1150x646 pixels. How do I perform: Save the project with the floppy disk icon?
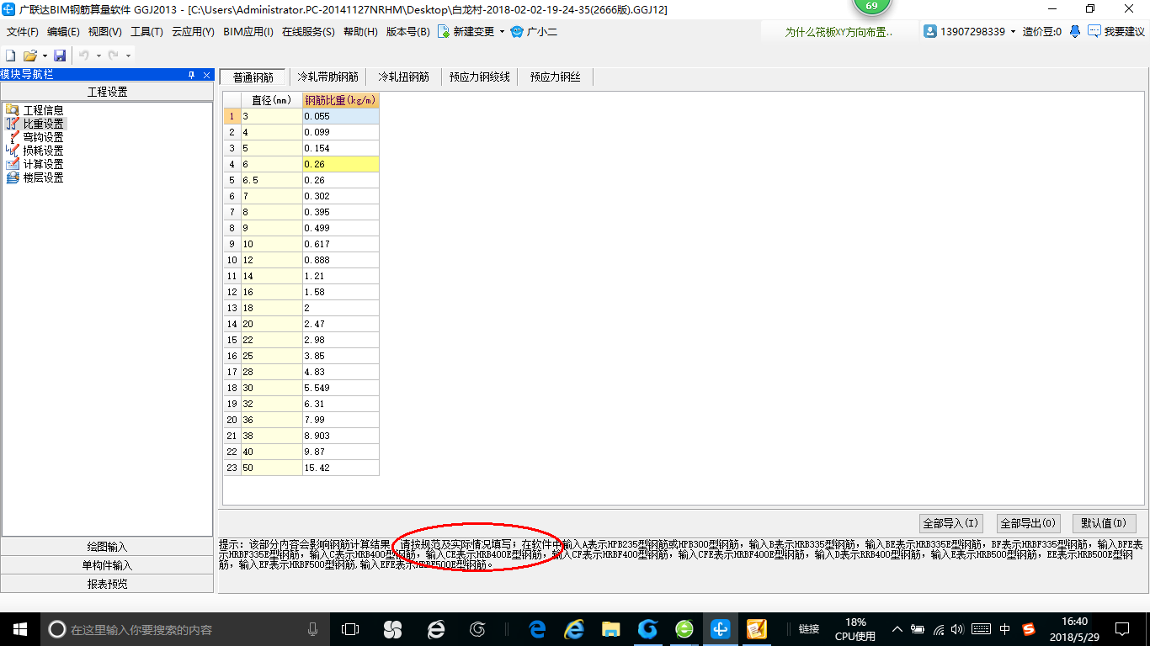tap(60, 56)
